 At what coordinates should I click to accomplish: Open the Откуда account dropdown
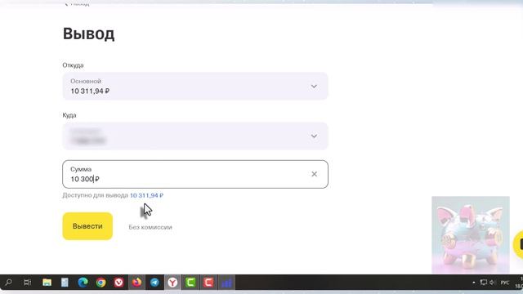pos(195,86)
